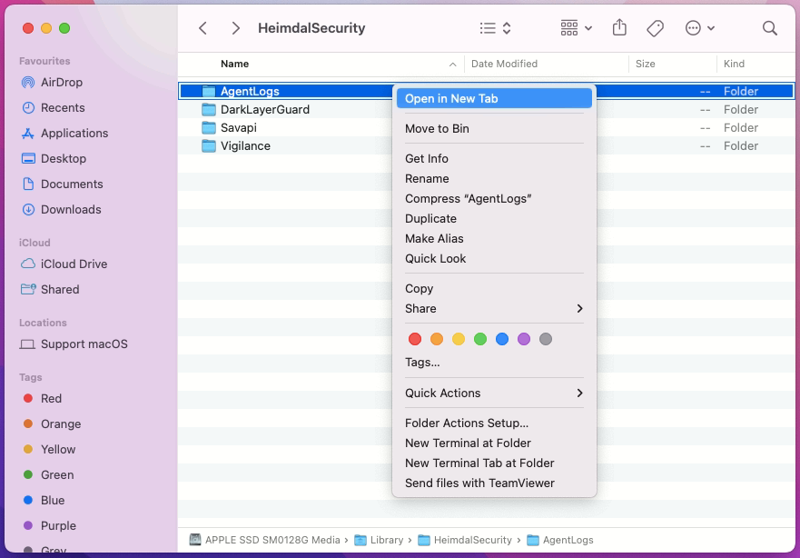Choose Send files with TeamViewer
800x558 pixels.
point(494,483)
